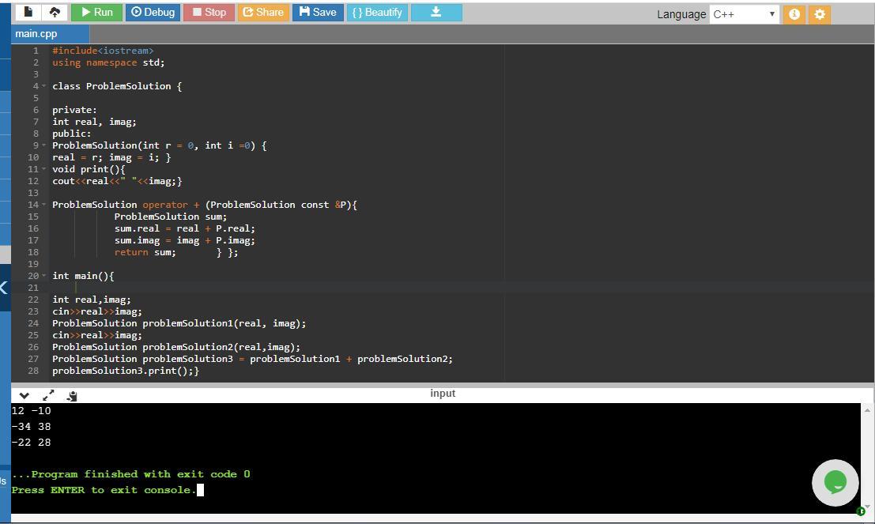Open the green chat bubble
Screen dimensions: 875x524
click(835, 481)
